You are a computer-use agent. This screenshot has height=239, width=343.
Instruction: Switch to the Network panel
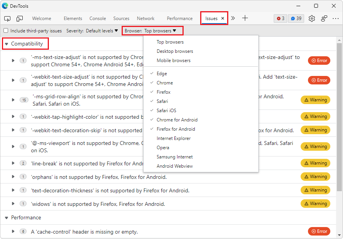coord(146,18)
